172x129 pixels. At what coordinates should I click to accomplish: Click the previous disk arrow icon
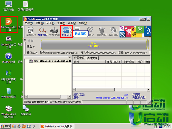coord(29,41)
